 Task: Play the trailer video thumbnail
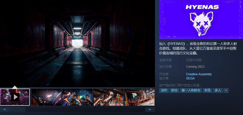pyautogui.click(x=15, y=97)
